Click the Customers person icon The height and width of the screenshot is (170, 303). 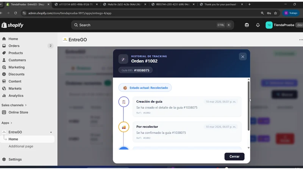[x=4, y=60]
